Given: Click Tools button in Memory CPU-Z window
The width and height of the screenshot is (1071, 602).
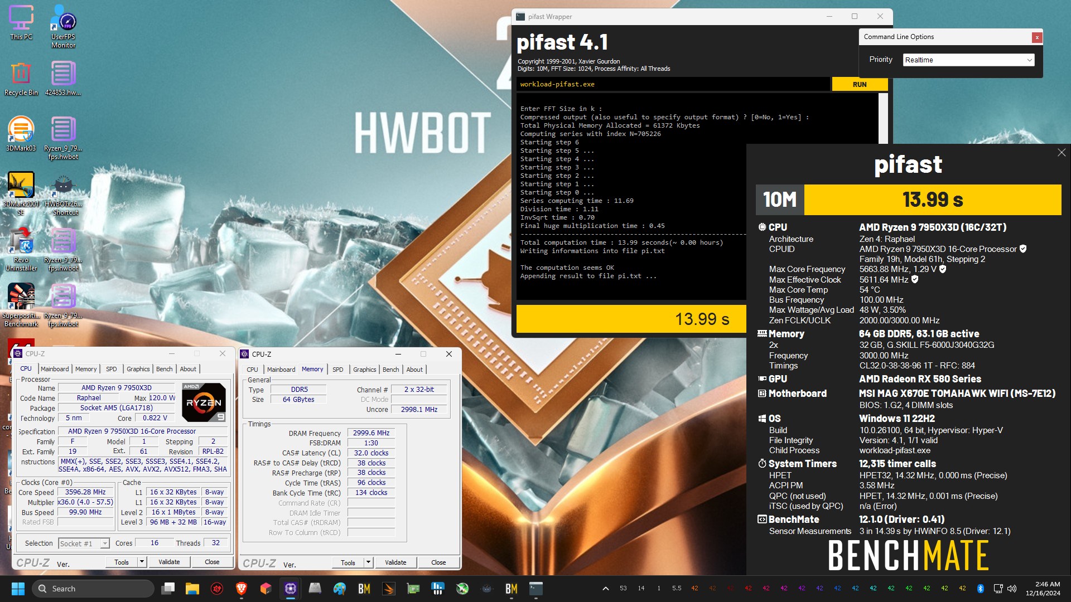Looking at the screenshot, I should (348, 562).
